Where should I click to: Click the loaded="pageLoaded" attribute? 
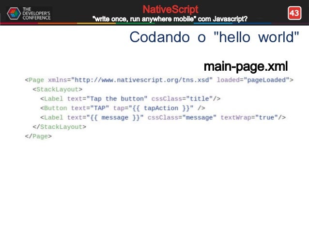click(253, 80)
